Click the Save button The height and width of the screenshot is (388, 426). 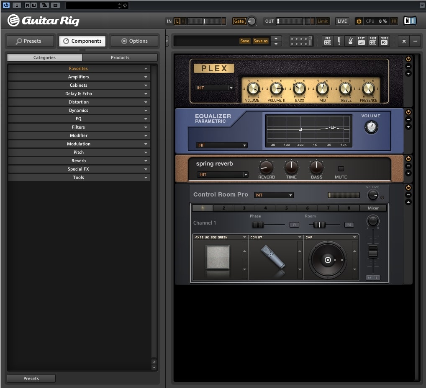point(245,41)
